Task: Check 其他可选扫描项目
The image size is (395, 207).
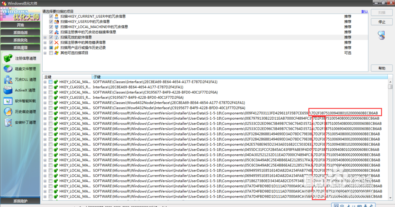Action: [51, 53]
